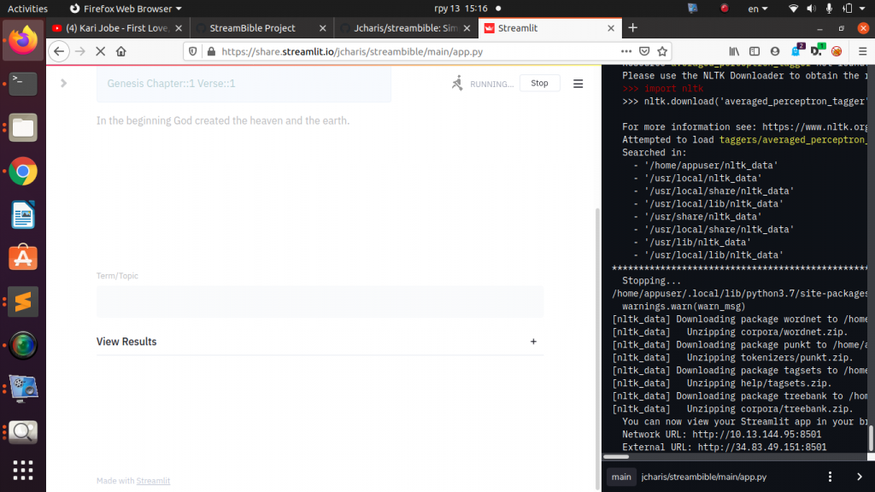Image resolution: width=875 pixels, height=492 pixels.
Task: Open the magnifier search dock app
Action: [x=23, y=432]
